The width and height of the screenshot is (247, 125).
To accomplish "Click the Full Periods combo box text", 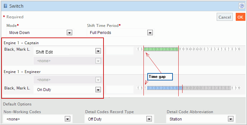I will tap(101, 33).
